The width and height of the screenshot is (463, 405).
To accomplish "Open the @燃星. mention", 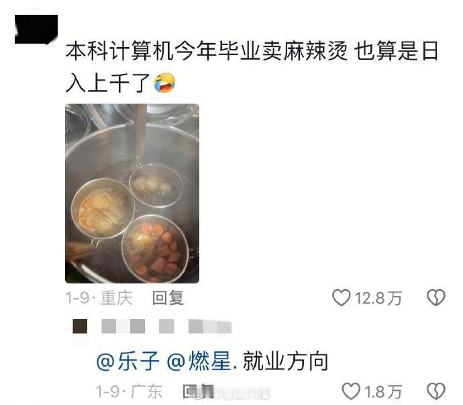I will (202, 361).
